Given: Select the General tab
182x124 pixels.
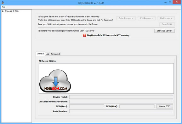Looking at the screenshot, I should (40, 54).
